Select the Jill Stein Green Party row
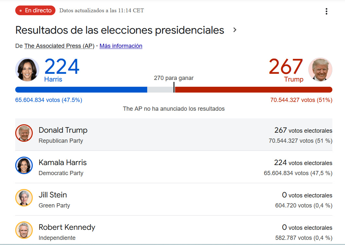The height and width of the screenshot is (245, 345). point(173,199)
